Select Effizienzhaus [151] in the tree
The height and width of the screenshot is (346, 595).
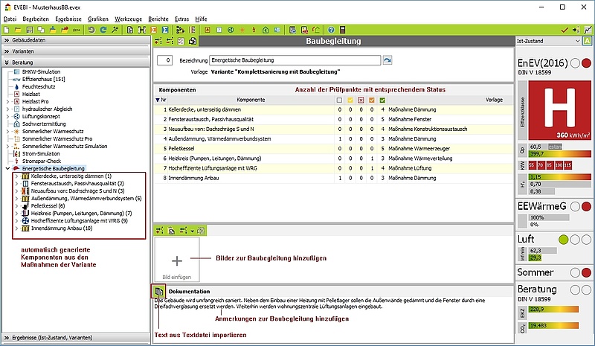pyautogui.click(x=43, y=79)
